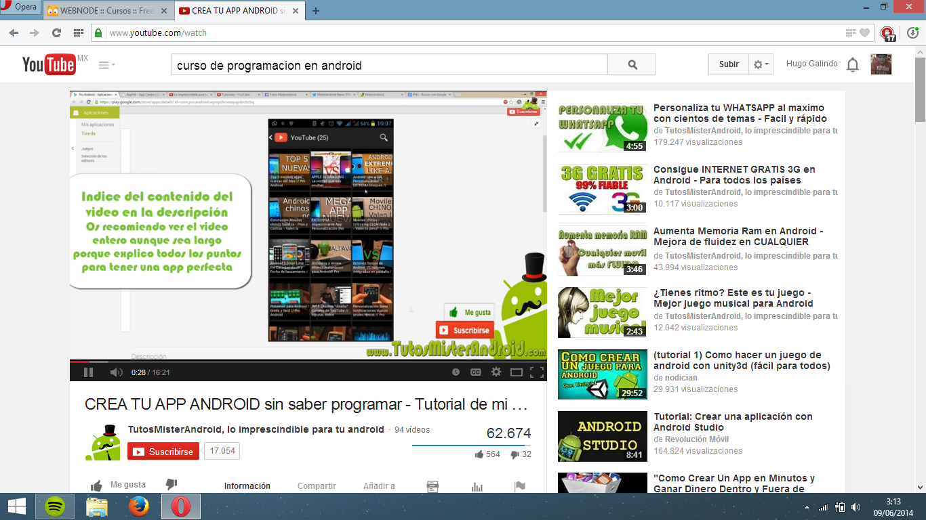Viewport: 926px width, 520px height.
Task: Click the thumbs up Me gusta icon
Action: [x=97, y=485]
